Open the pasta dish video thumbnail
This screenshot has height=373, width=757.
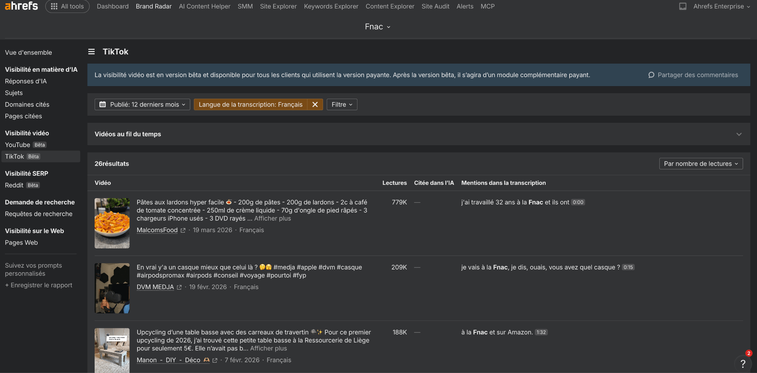coord(112,223)
